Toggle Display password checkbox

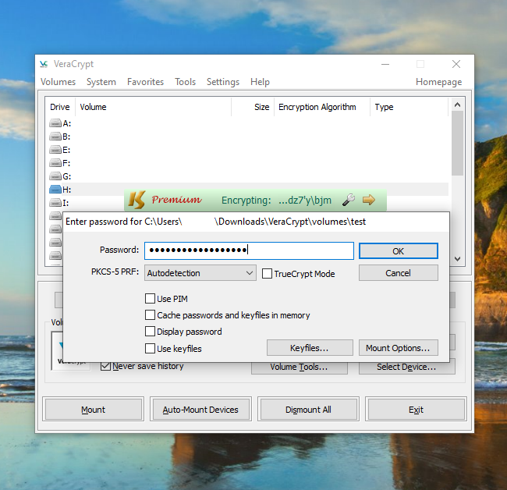[x=150, y=332]
